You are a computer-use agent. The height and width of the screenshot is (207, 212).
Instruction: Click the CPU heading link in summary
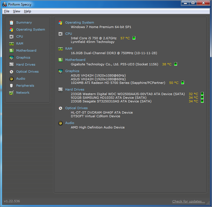69,34
